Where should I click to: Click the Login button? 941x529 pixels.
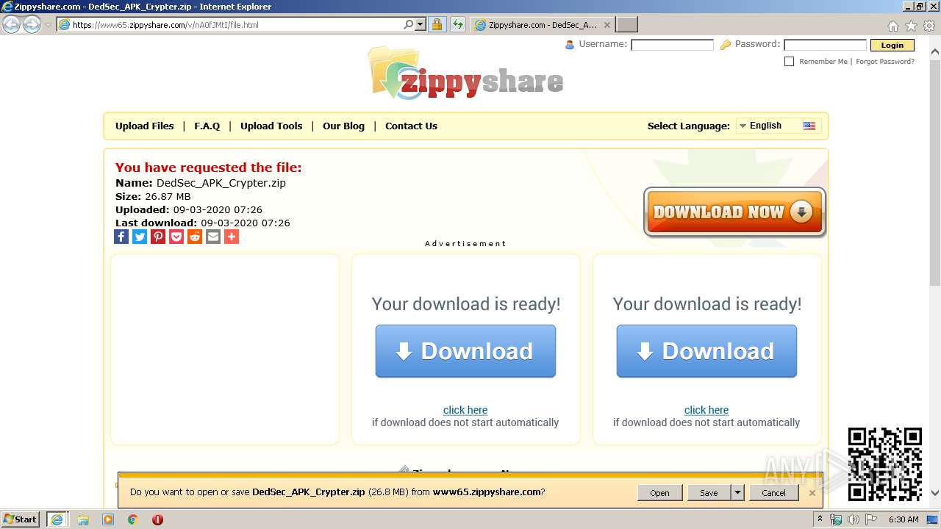point(892,45)
